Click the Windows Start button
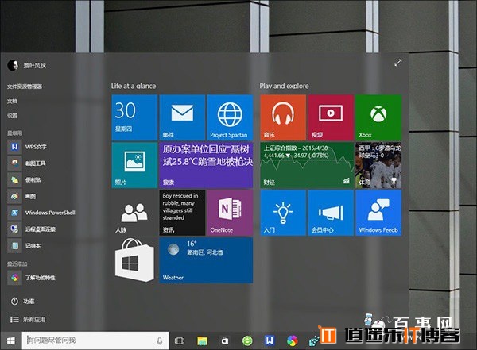This screenshot has width=477, height=350. [x=11, y=341]
